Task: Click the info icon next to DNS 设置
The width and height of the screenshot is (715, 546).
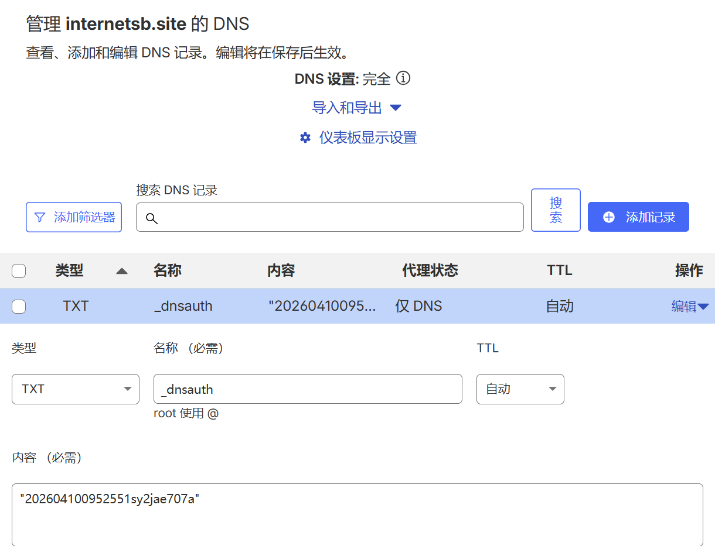Action: point(404,78)
